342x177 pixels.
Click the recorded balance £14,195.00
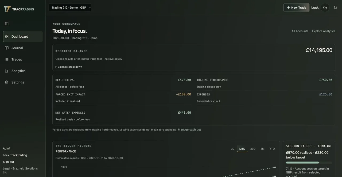pos(319,50)
